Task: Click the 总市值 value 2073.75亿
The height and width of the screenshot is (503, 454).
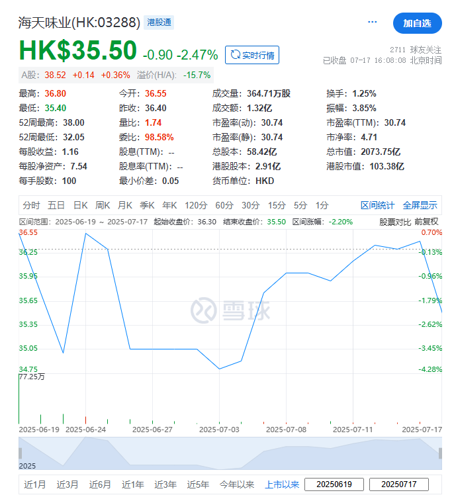Action: pos(381,152)
